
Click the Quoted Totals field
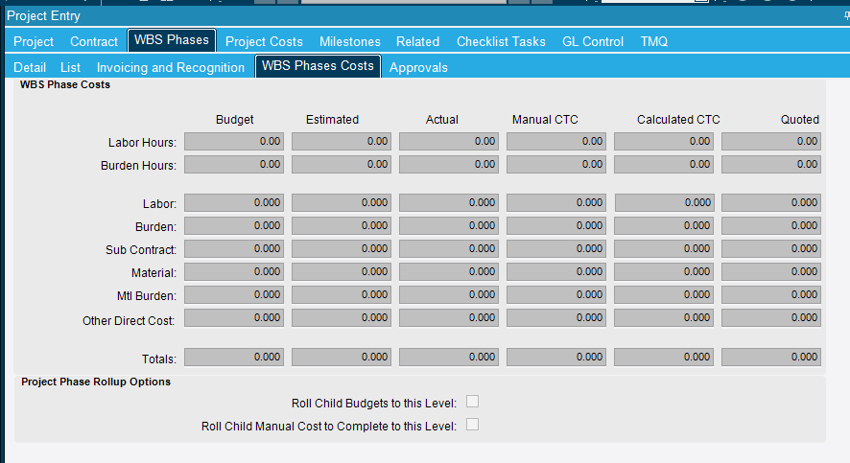tap(771, 357)
